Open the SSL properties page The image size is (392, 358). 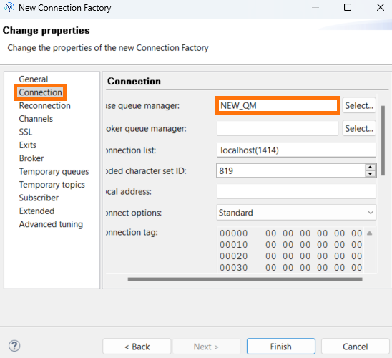pos(26,132)
